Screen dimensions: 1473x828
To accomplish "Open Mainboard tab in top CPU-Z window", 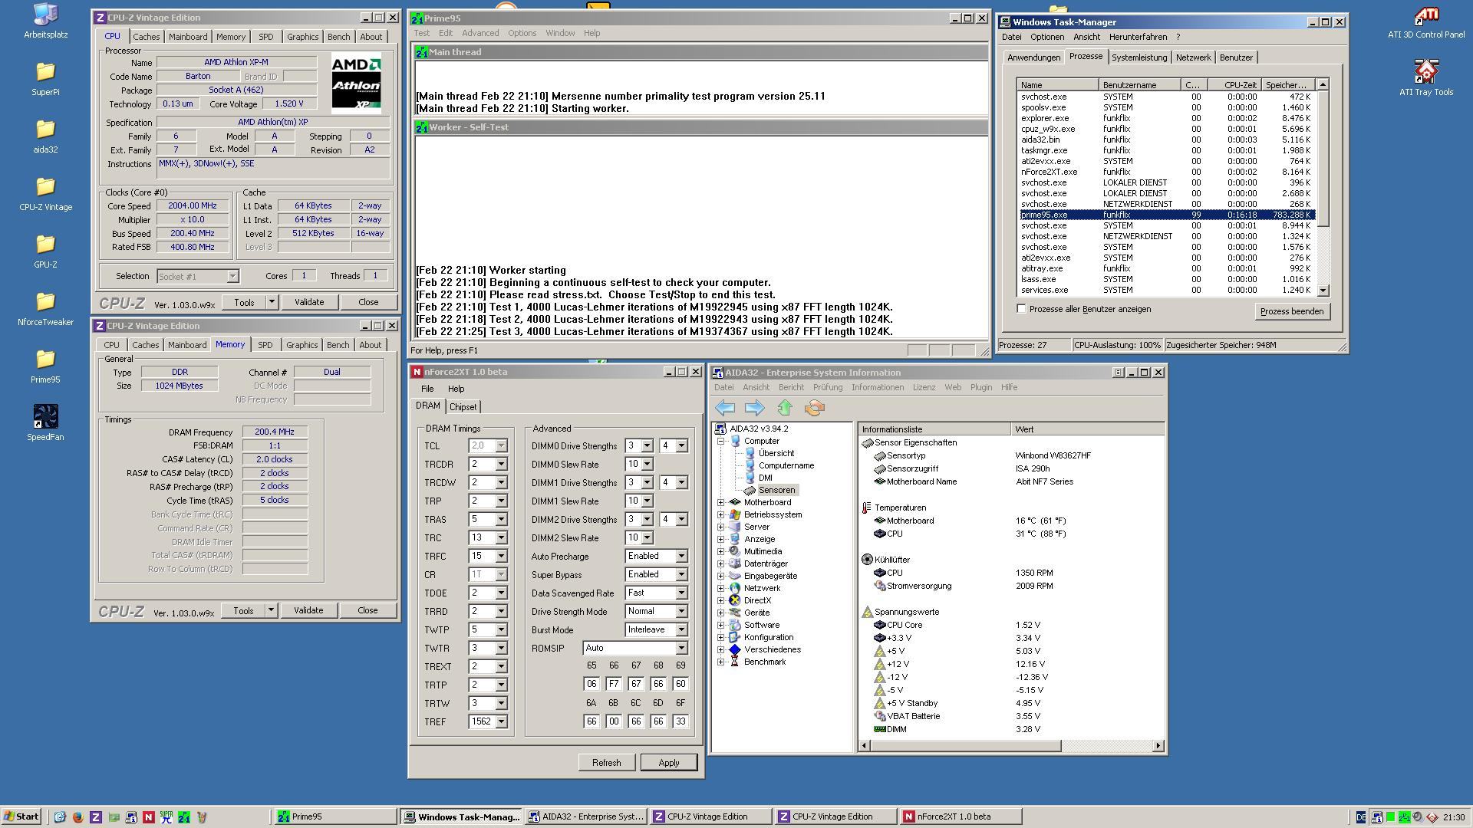I will tap(188, 37).
